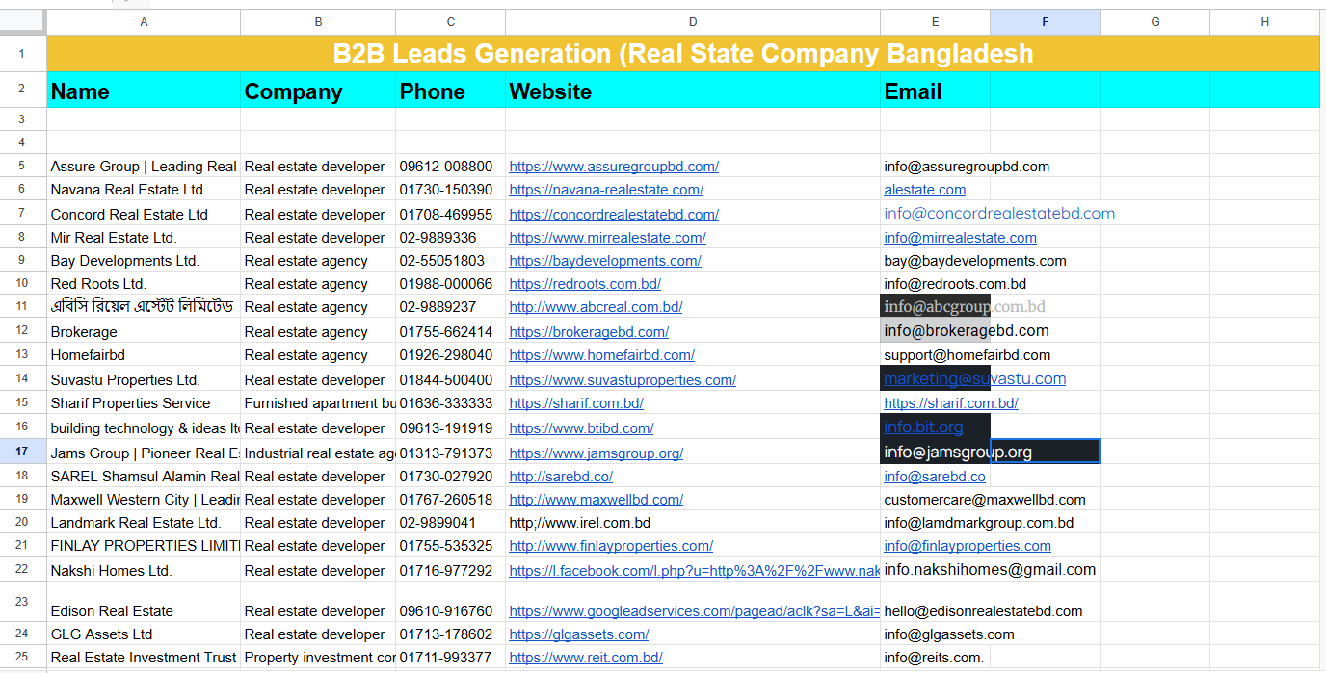Select the http;//www.irel.com.bd cell
This screenshot has width=1326, height=673.
(693, 522)
